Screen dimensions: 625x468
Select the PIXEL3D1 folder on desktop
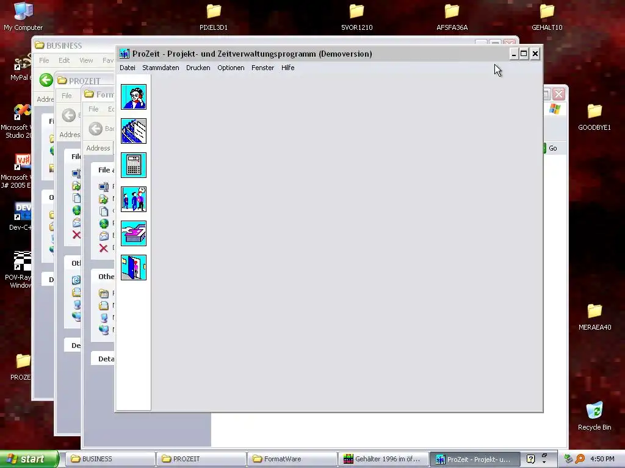click(214, 16)
